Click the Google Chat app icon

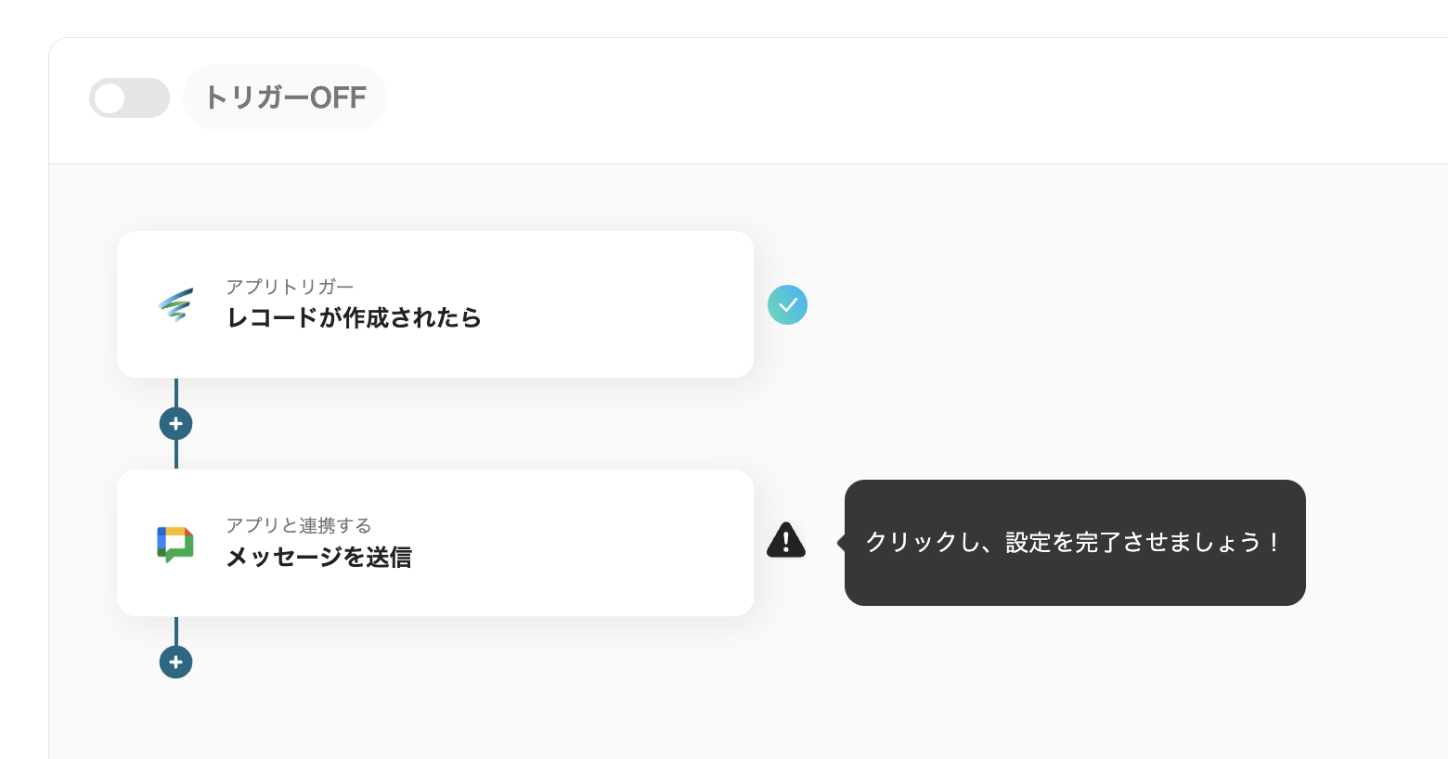pyautogui.click(x=175, y=544)
